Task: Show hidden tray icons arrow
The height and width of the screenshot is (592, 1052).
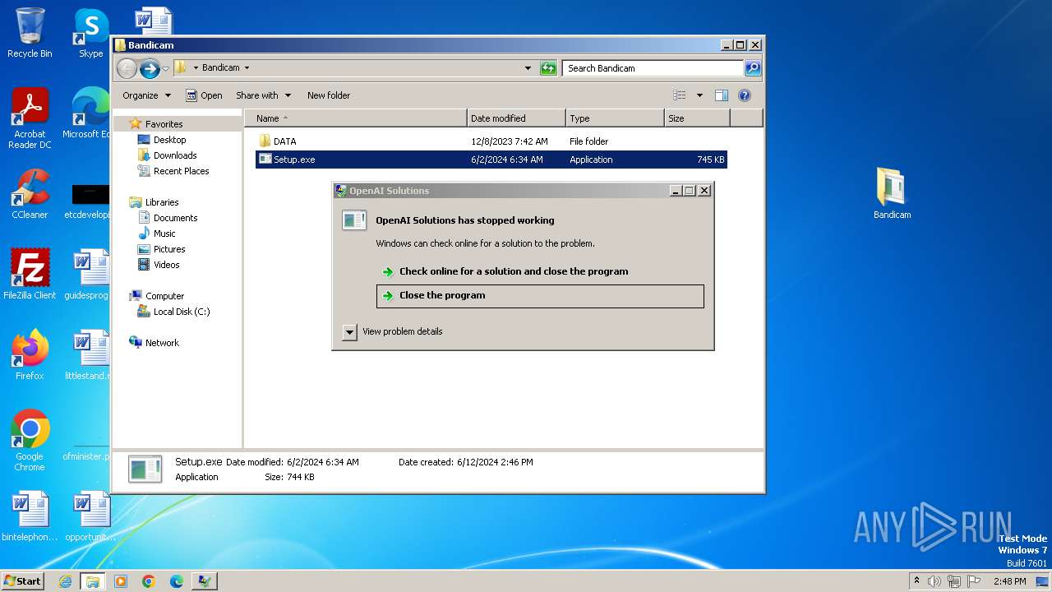Action: [x=916, y=580]
